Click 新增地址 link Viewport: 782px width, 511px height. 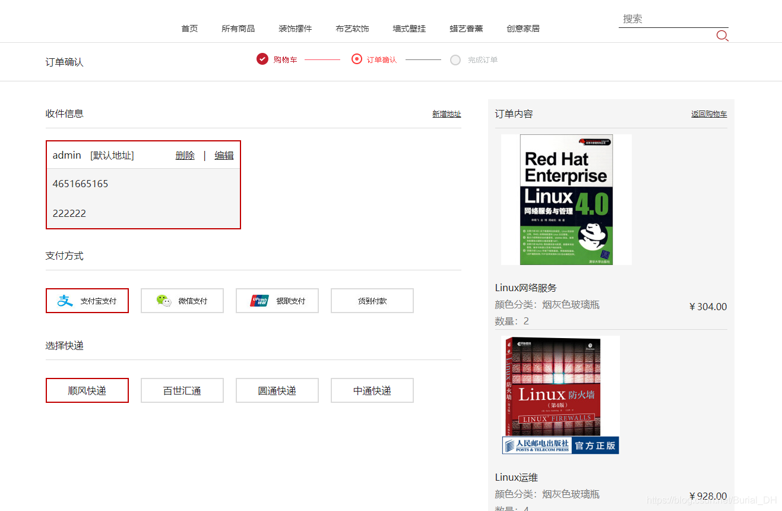click(447, 114)
